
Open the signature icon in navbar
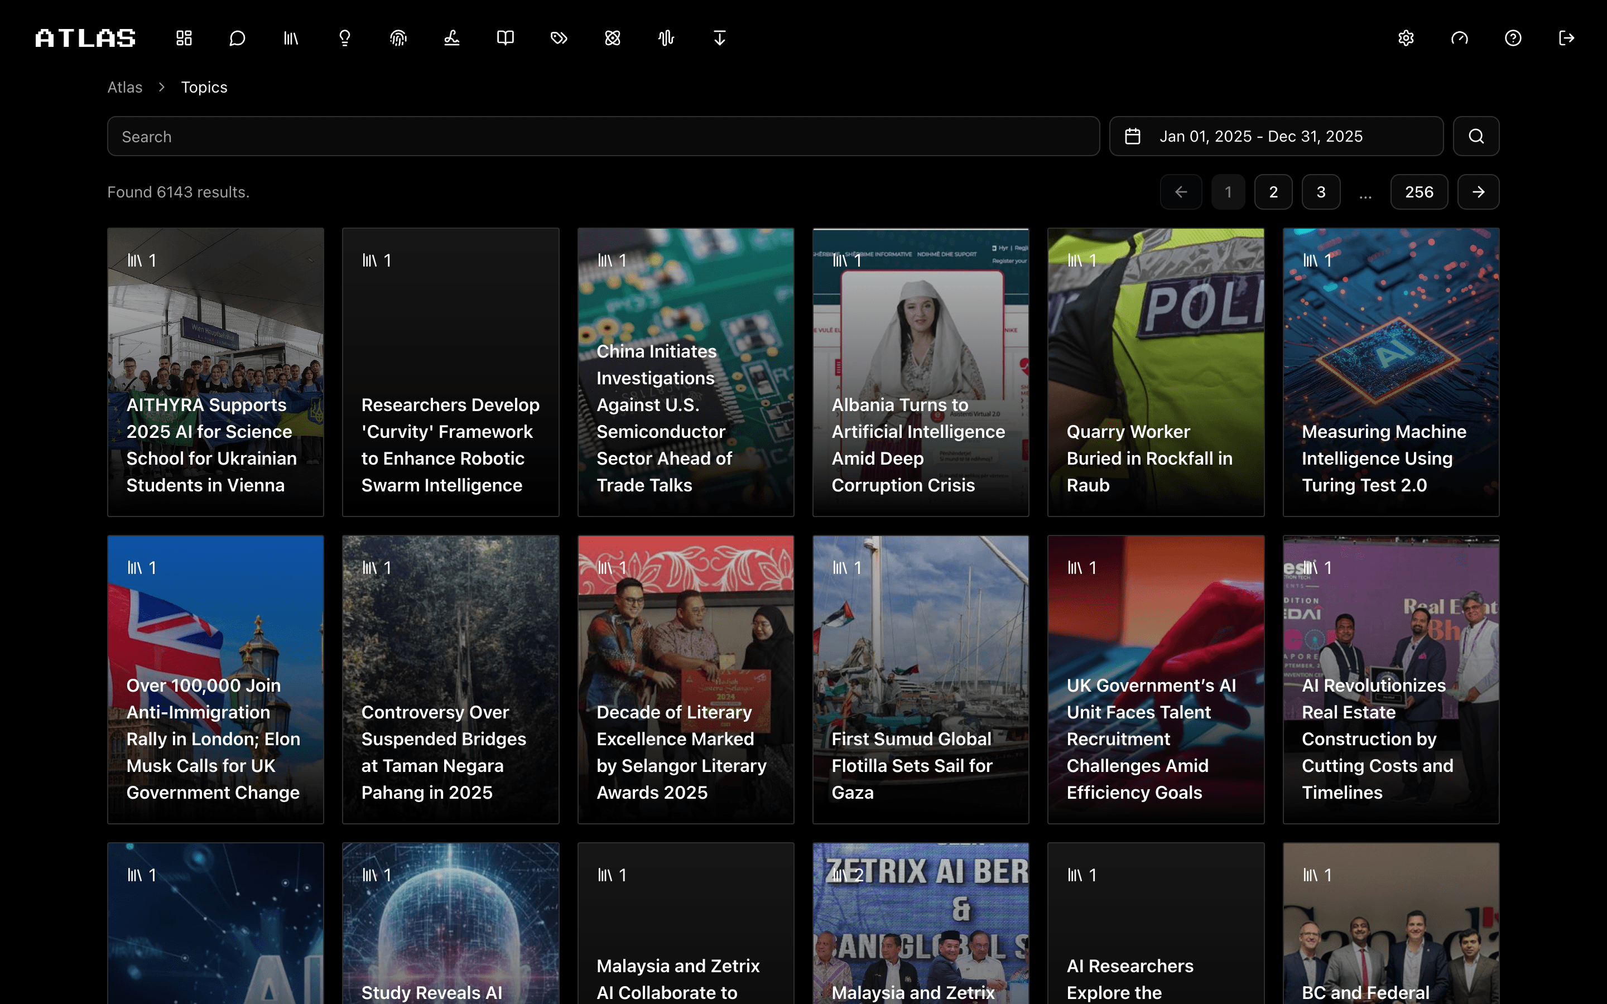pos(451,38)
